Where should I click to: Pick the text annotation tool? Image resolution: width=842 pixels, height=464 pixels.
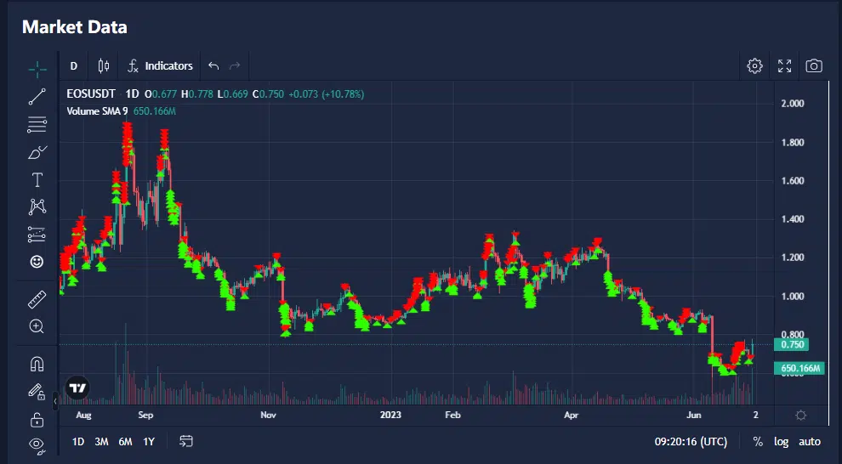click(37, 179)
